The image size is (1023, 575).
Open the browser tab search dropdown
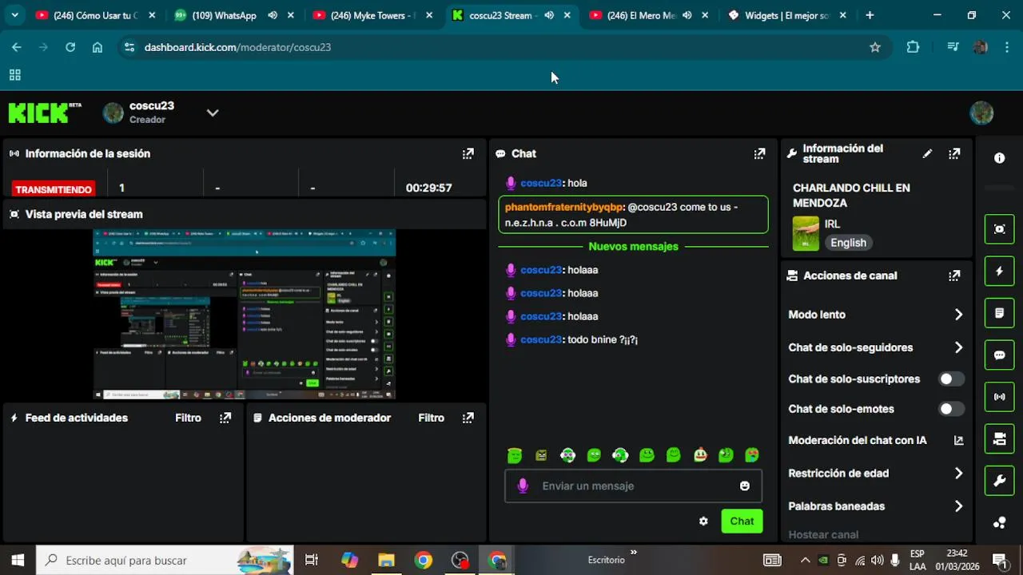coord(14,15)
